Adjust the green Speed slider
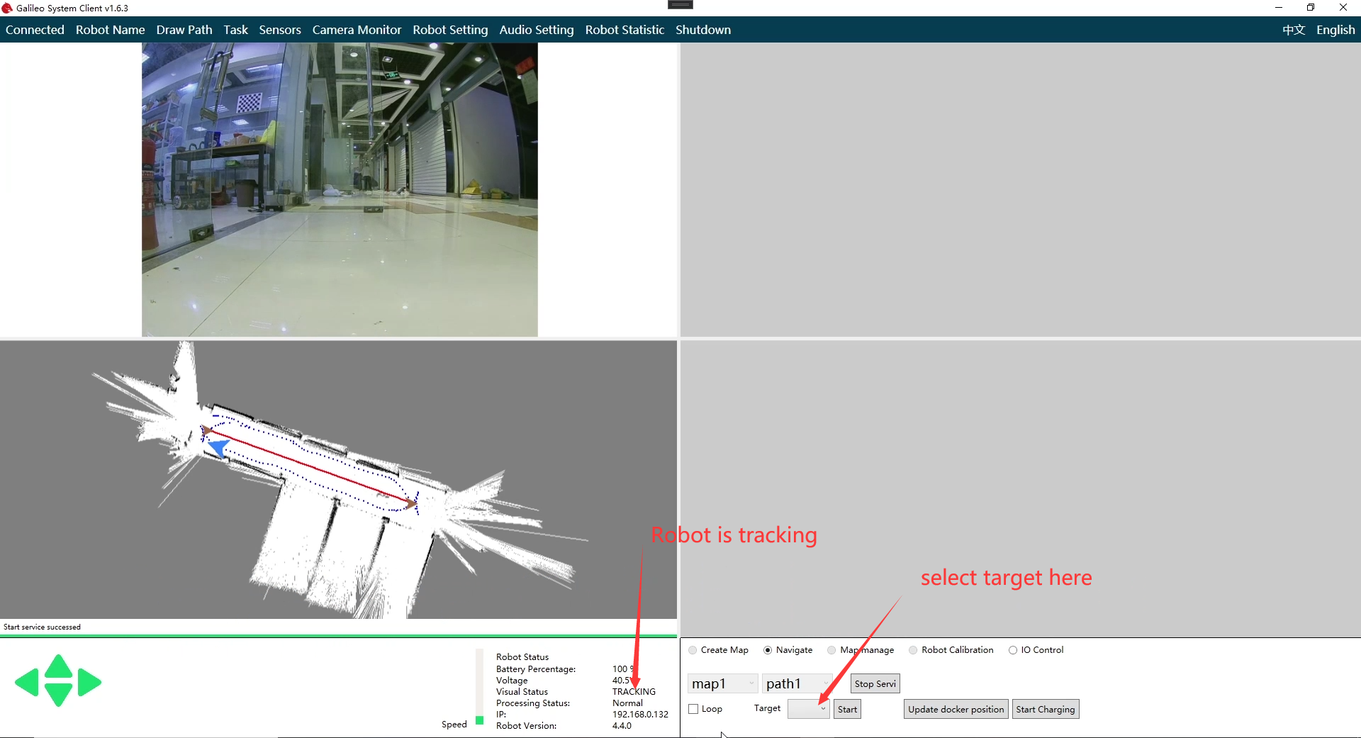This screenshot has height=738, width=1361. (480, 720)
